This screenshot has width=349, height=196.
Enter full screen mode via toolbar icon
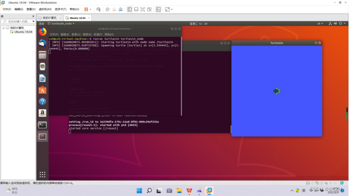pos(143,10)
